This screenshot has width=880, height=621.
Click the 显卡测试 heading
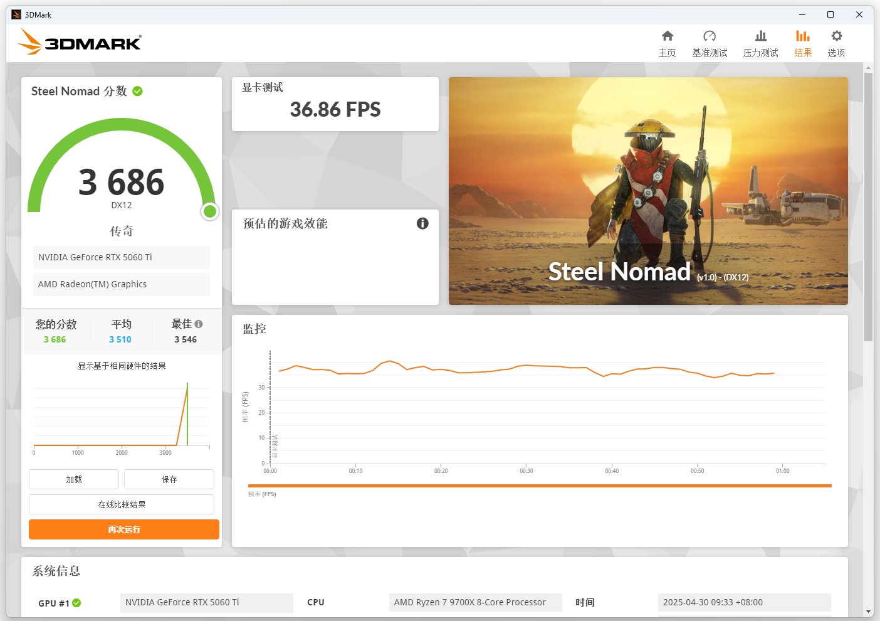tap(263, 87)
